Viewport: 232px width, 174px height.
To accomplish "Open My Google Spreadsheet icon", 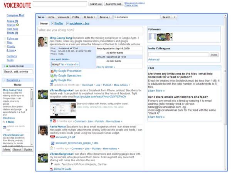I will pyautogui.click(x=52, y=76).
